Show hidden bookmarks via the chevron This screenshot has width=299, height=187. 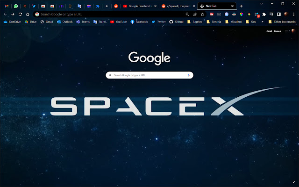(x=263, y=22)
